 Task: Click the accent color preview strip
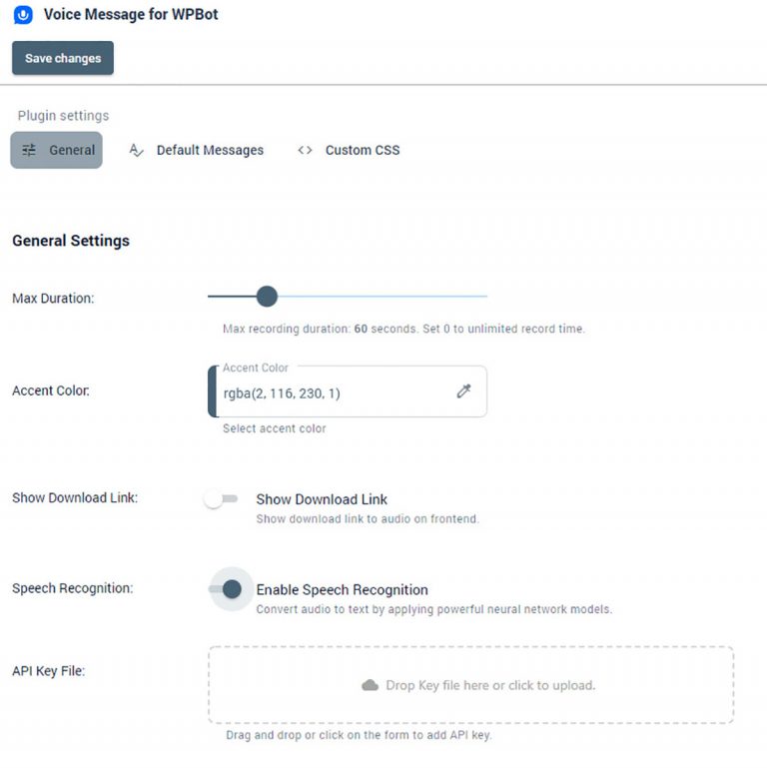[x=213, y=391]
